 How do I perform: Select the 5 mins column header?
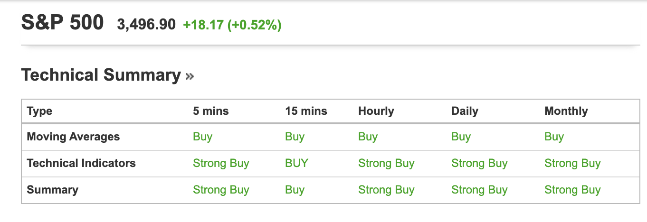(210, 111)
